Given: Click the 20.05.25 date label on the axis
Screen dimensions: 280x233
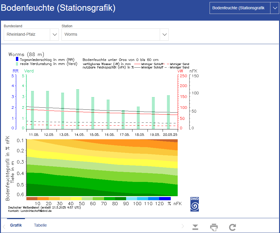Looking at the screenshot, I should coord(170,135).
